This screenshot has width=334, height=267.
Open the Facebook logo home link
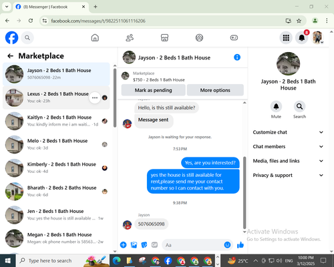click(11, 37)
